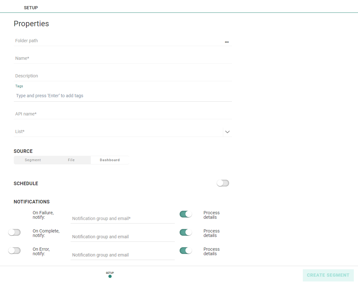The height and width of the screenshot is (284, 358).
Task: Click the Create Segment button
Action: [328, 275]
